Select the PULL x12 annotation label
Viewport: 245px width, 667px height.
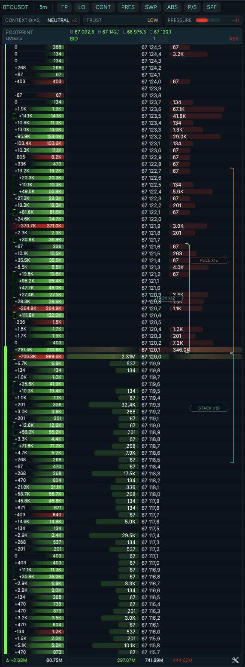tap(209, 260)
